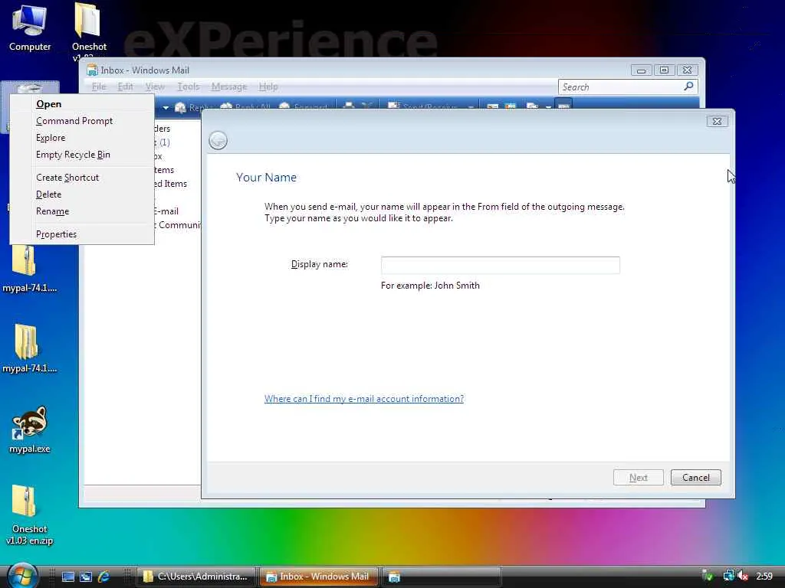785x588 pixels.
Task: Select the 'E-mail' folder in mail tree
Action: (166, 211)
